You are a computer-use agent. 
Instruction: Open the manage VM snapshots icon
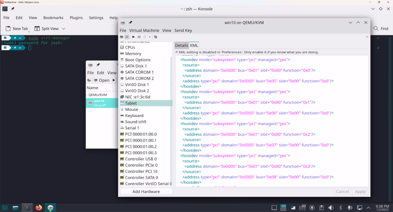(x=155, y=37)
